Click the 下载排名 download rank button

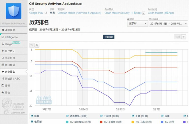(109, 37)
